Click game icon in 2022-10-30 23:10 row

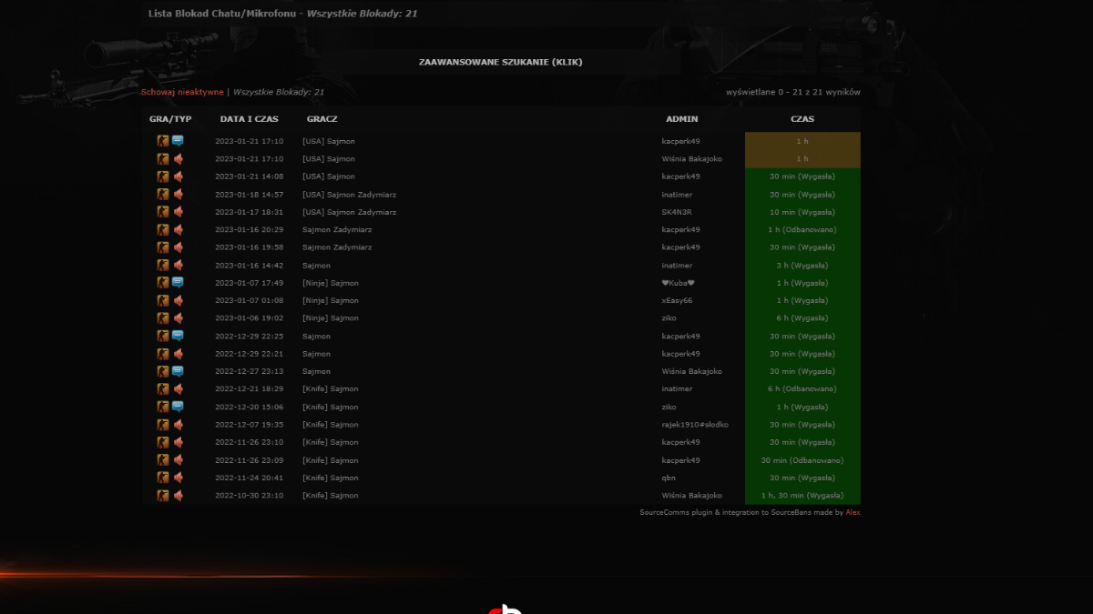[163, 496]
